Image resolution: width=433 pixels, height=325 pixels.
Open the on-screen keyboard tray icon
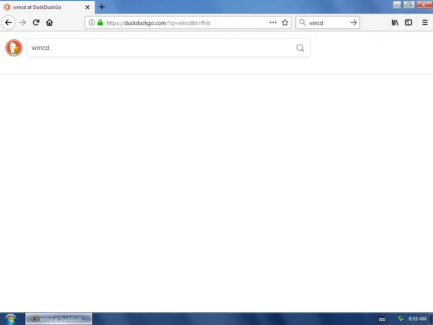pos(382,319)
